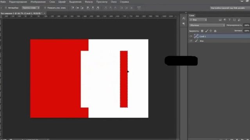This screenshot has height=140, width=250.
Task: Toggle Показать упр. элем. checkbox
Action: [x=45, y=8]
